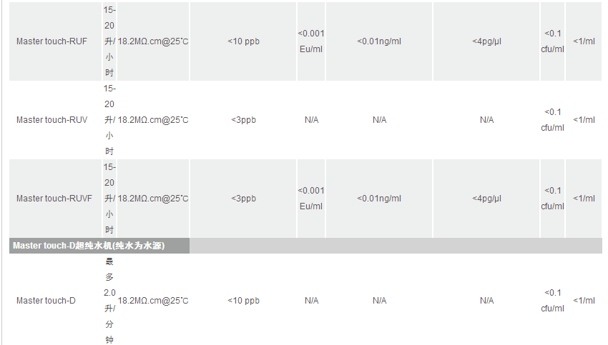608x345 pixels.
Task: Select <0.01ng/ml in the Master touch-RUF row
Action: [379, 41]
